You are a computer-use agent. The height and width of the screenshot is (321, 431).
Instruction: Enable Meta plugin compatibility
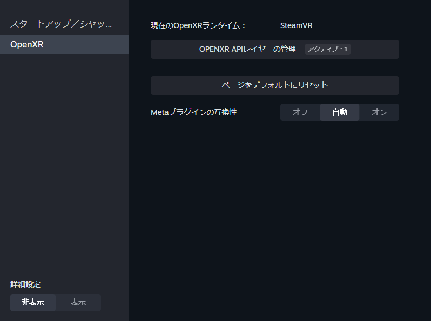click(379, 112)
